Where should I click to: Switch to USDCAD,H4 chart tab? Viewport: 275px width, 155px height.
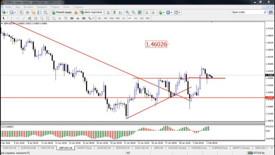pyautogui.click(x=141, y=148)
